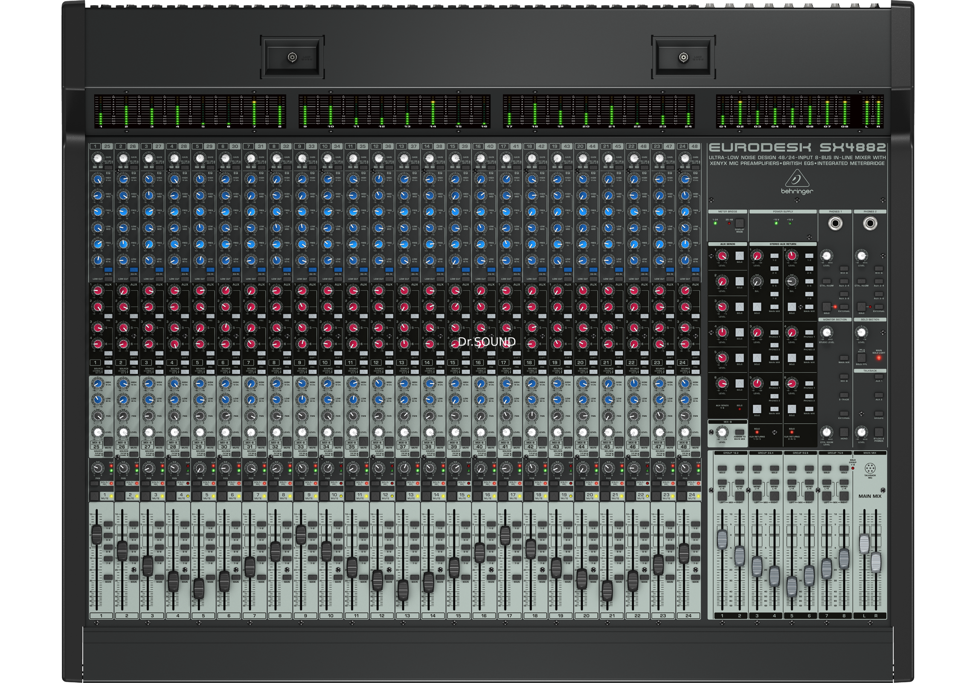Screen dimensions: 976x683
Task: Click the Group 5 fader cap
Action: [792, 587]
